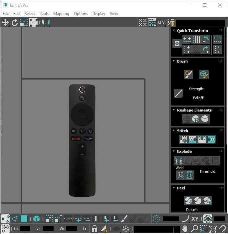Viewport: 228px width, 234px height.
Task: Collapse the Reshape Elements rollout
Action: click(174, 110)
